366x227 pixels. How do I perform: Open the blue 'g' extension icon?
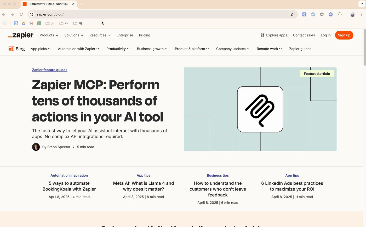pos(304,14)
